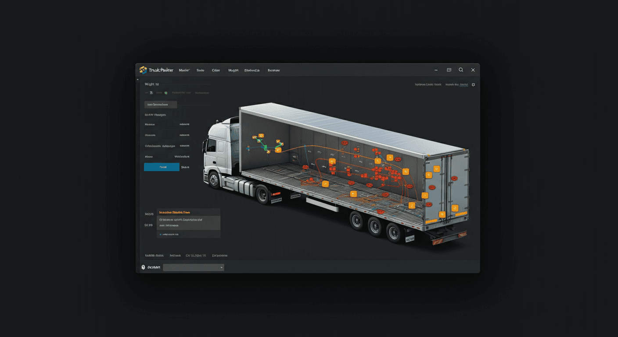This screenshot has width=618, height=337.
Task: Click the operator avatar icon in the bottom bar
Action: click(142, 267)
